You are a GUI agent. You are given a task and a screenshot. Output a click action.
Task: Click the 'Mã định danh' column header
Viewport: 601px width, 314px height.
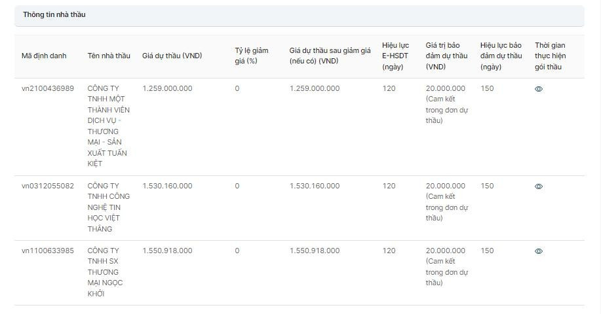(x=44, y=56)
